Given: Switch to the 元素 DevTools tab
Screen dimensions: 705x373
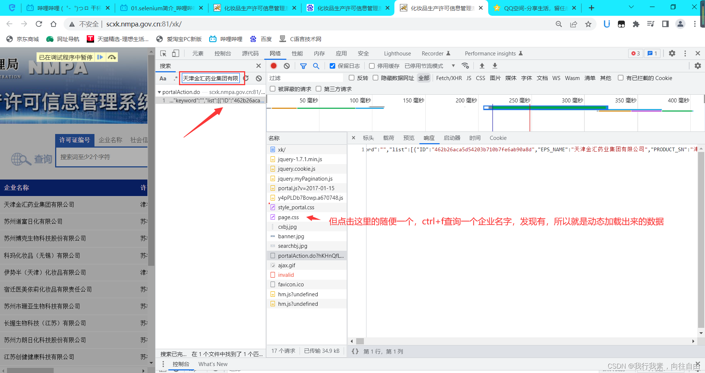Looking at the screenshot, I should tap(198, 54).
